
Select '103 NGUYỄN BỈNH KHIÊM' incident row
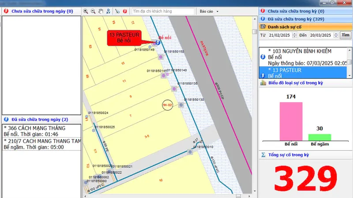303,57
